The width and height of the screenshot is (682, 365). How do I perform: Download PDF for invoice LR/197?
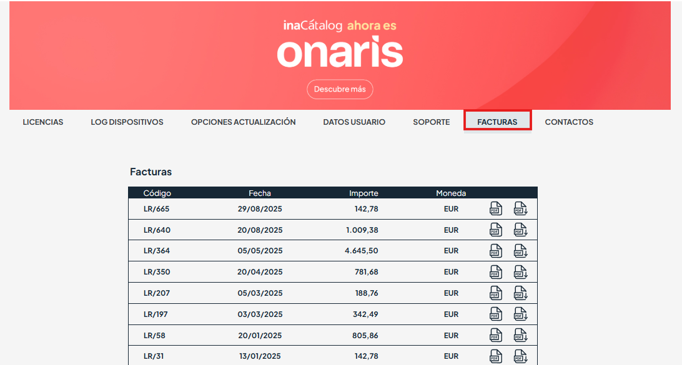pos(521,314)
